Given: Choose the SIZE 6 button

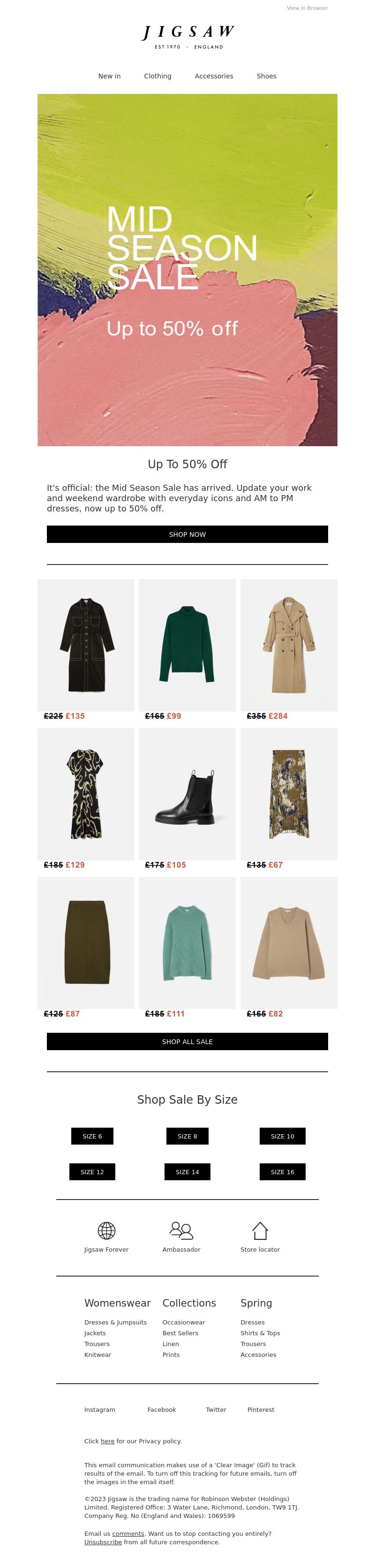Looking at the screenshot, I should 92,1136.
